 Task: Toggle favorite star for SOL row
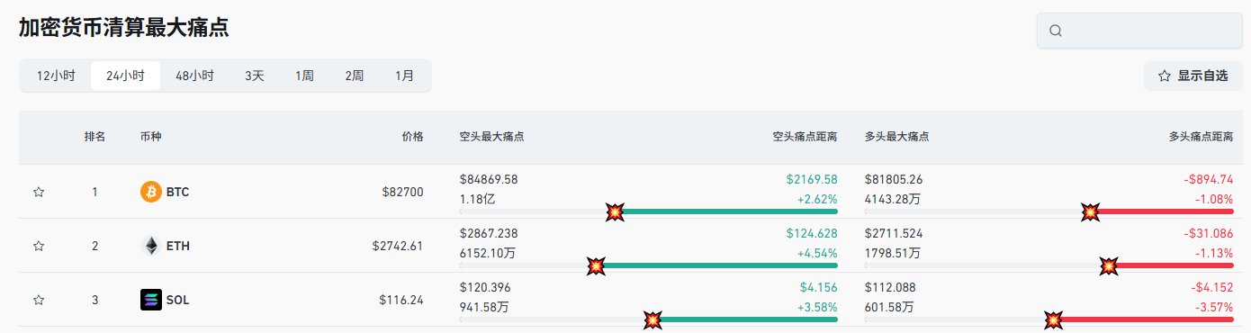point(39,300)
